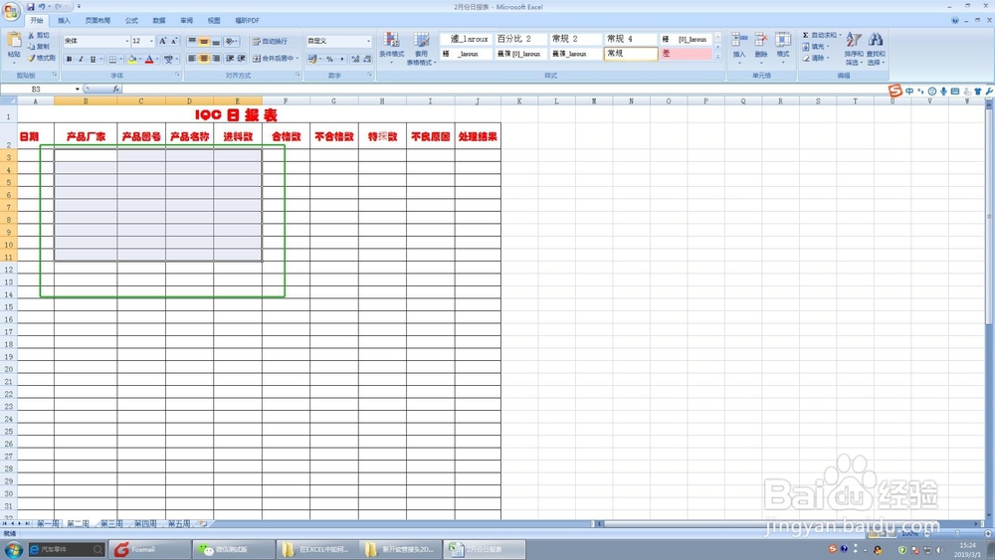This screenshot has width=995, height=560.
Task: Apply comma style
Action: coord(342,59)
